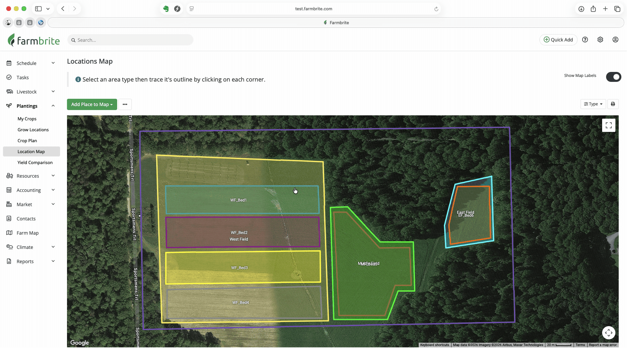Expand the Livestock menu chevron
The width and height of the screenshot is (627, 348).
pyautogui.click(x=53, y=91)
